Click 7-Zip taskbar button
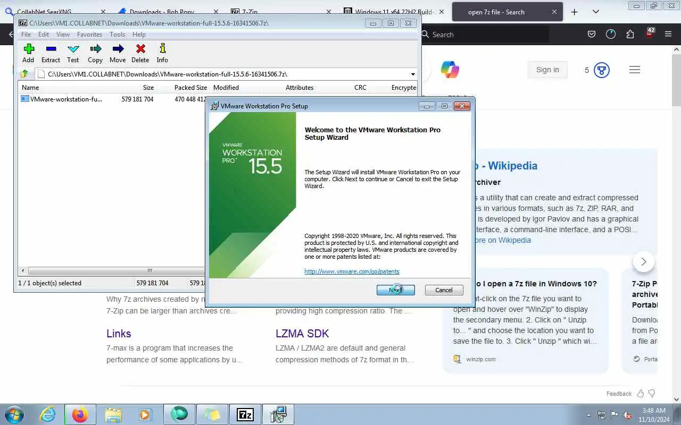The image size is (681, 425). [x=245, y=414]
